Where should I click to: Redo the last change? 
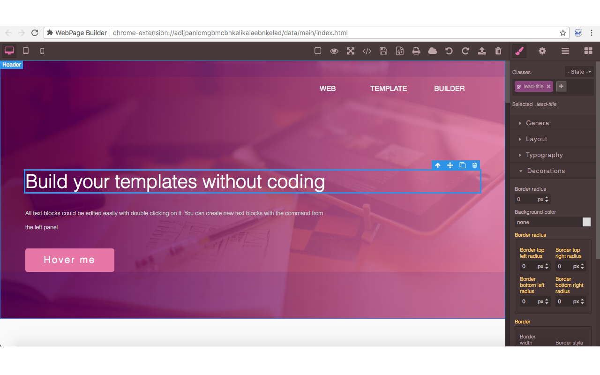coord(465,51)
